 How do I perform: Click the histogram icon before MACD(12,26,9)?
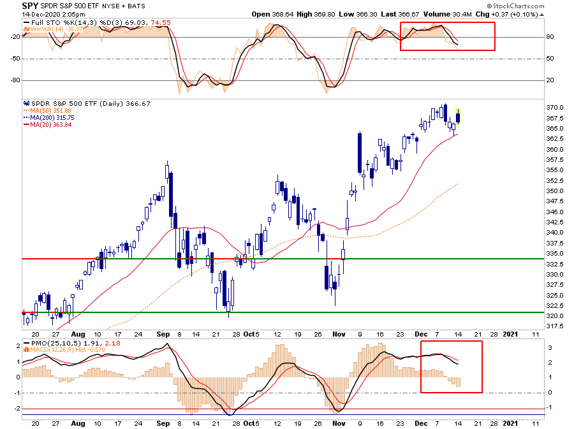[x=26, y=350]
